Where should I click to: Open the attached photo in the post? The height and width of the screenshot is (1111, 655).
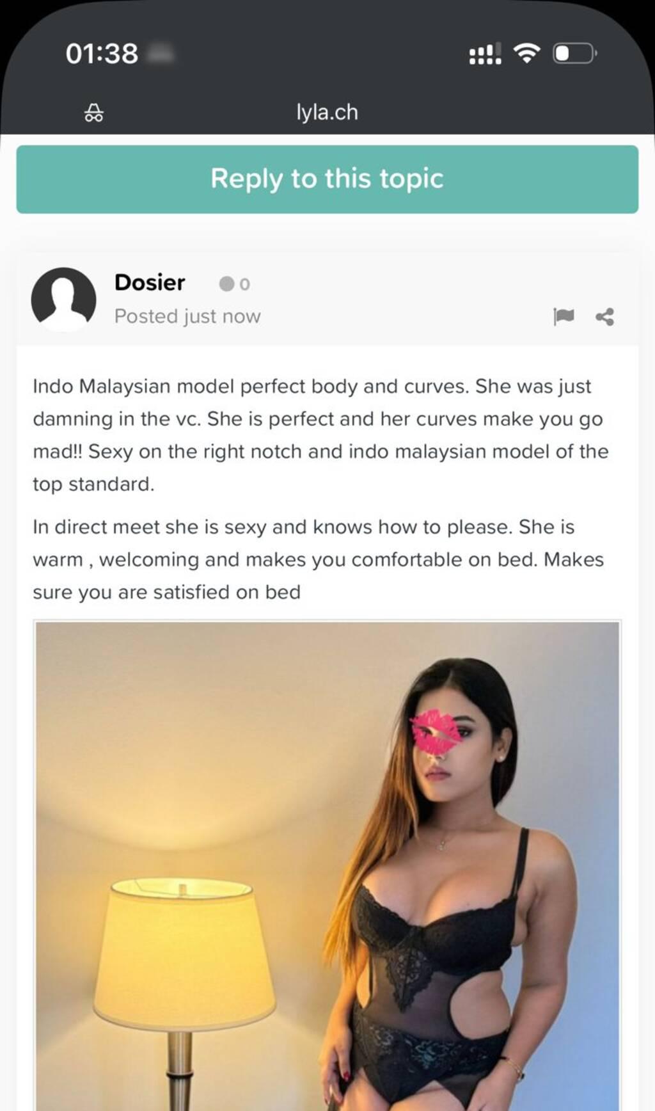[x=327, y=865]
